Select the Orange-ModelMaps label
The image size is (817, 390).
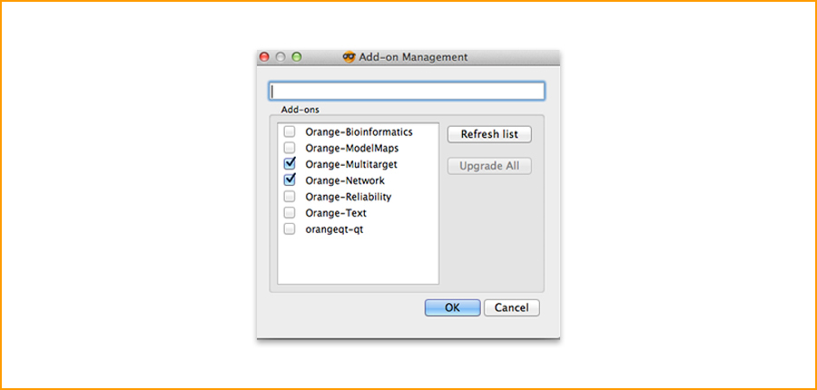pos(352,149)
